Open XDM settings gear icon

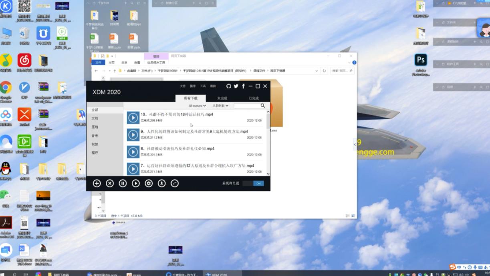(149, 183)
